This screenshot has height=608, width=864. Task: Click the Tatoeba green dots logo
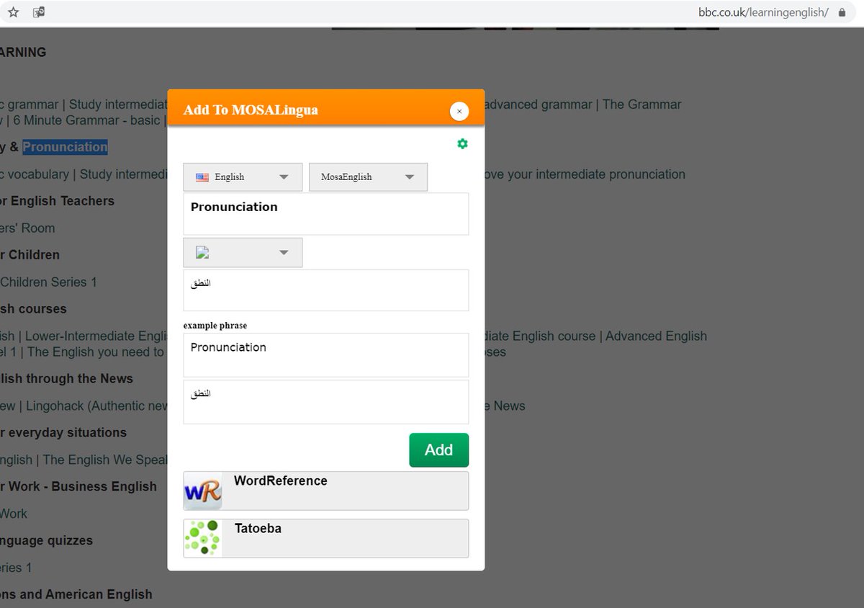point(203,538)
